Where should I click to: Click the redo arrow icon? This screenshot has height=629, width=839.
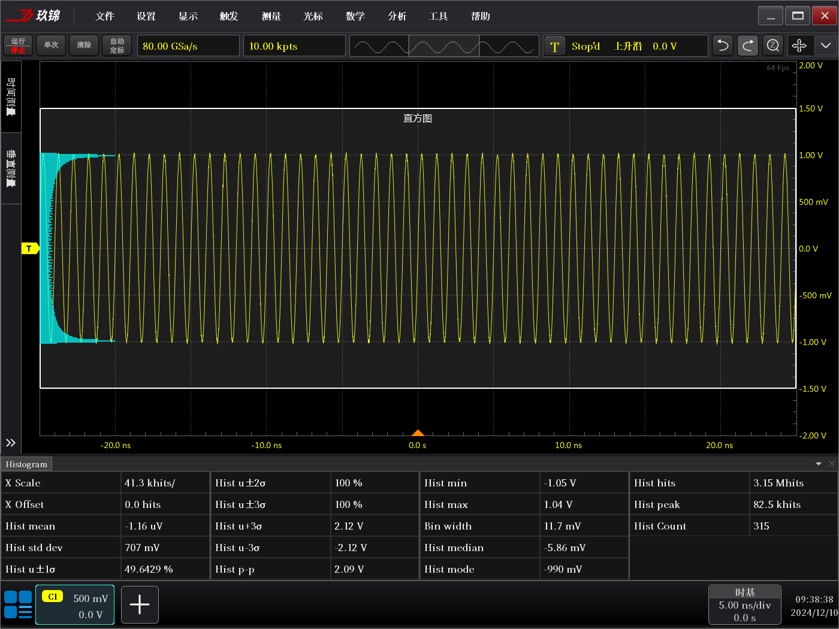coord(748,46)
